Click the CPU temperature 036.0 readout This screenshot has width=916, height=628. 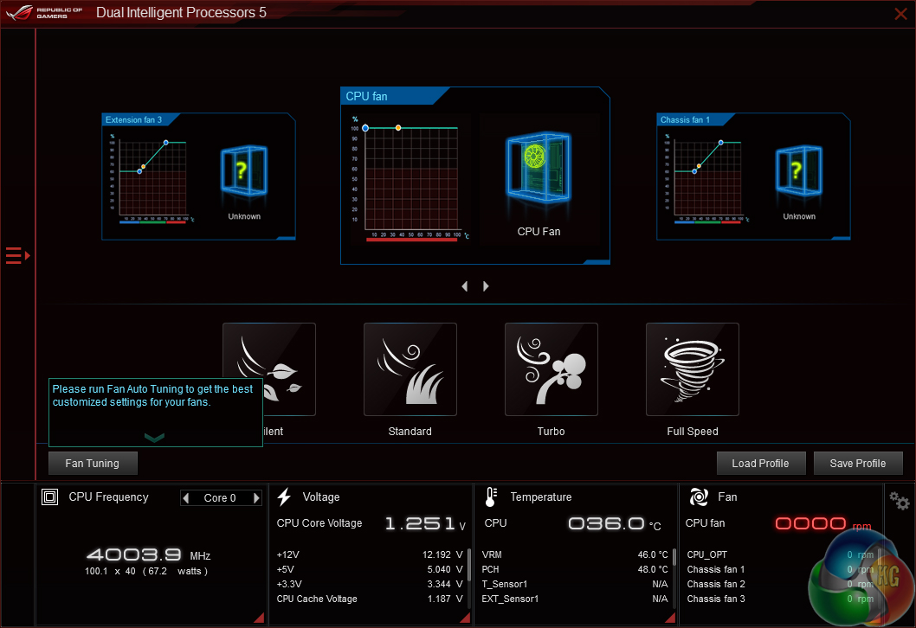click(x=615, y=523)
